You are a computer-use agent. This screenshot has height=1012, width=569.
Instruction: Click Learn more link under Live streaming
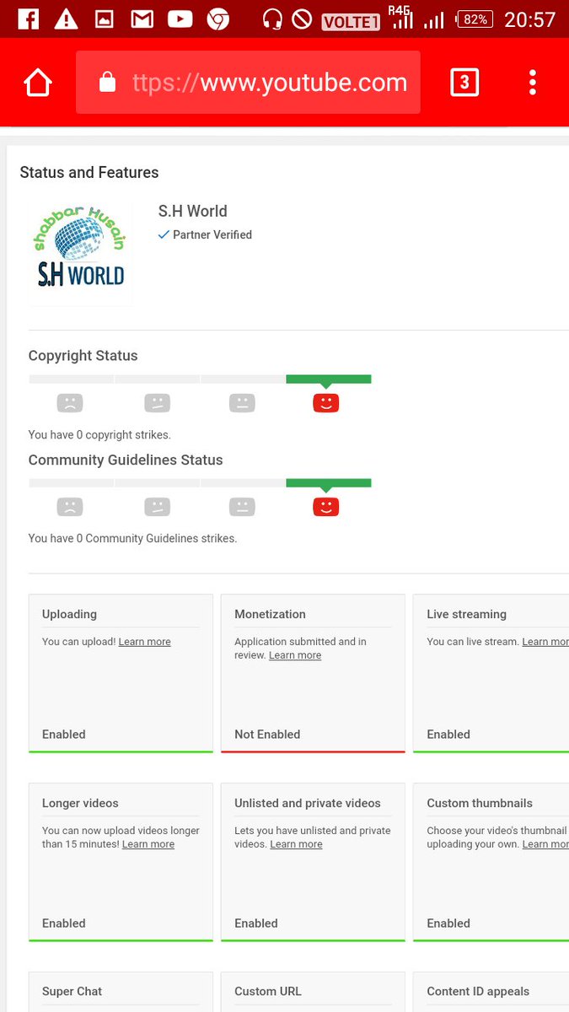point(545,642)
